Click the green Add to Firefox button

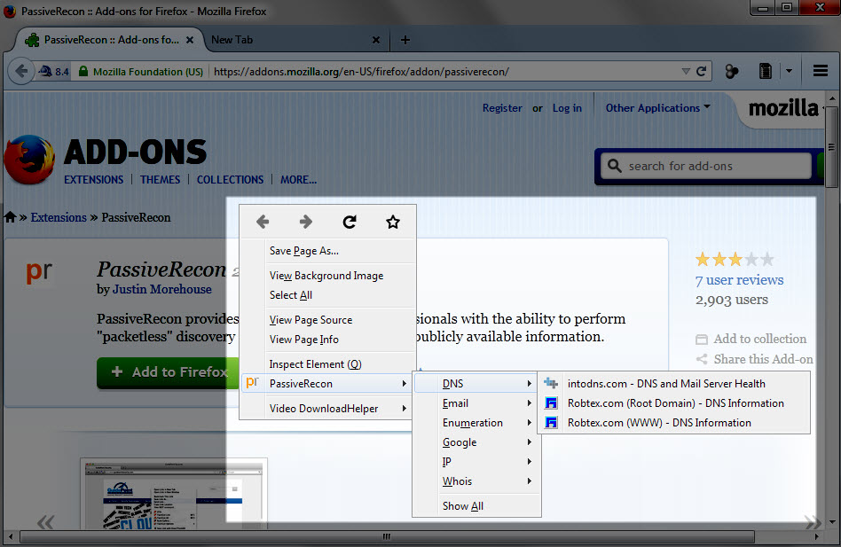(168, 372)
